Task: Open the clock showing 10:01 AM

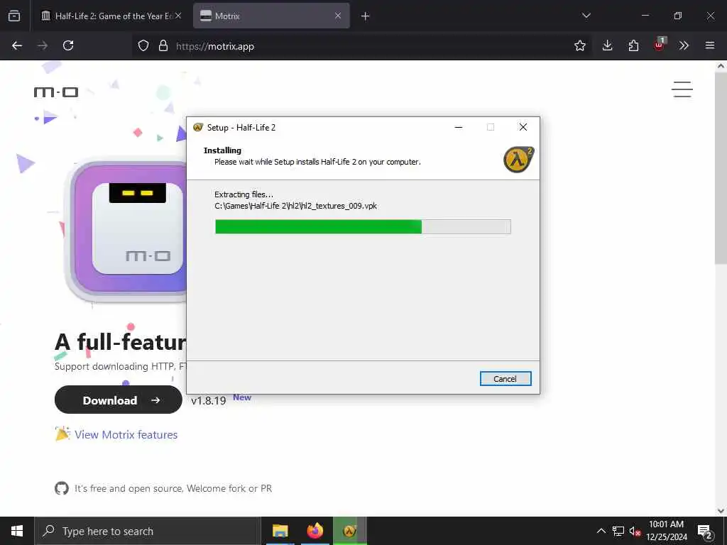Action: tap(667, 531)
